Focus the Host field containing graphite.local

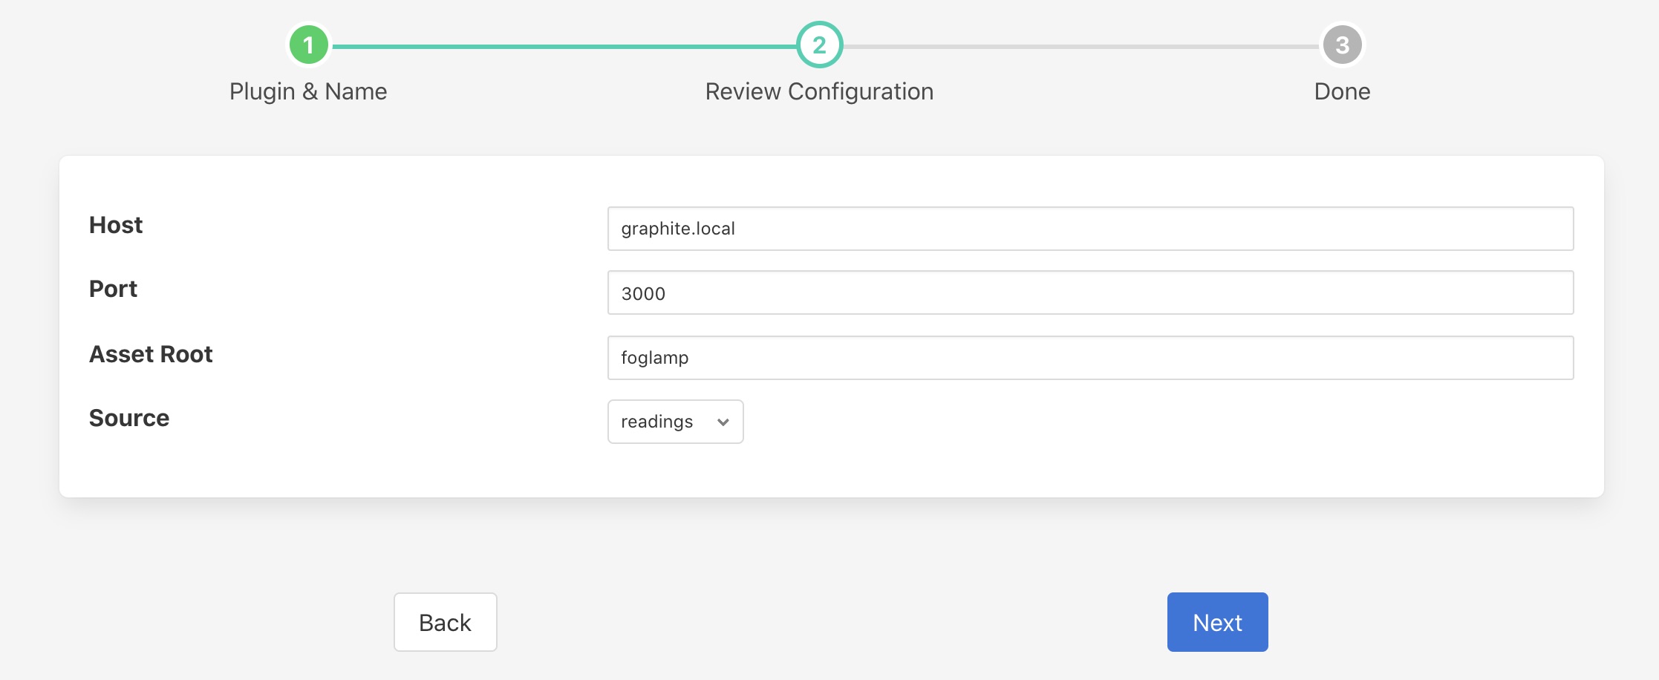tap(1090, 229)
